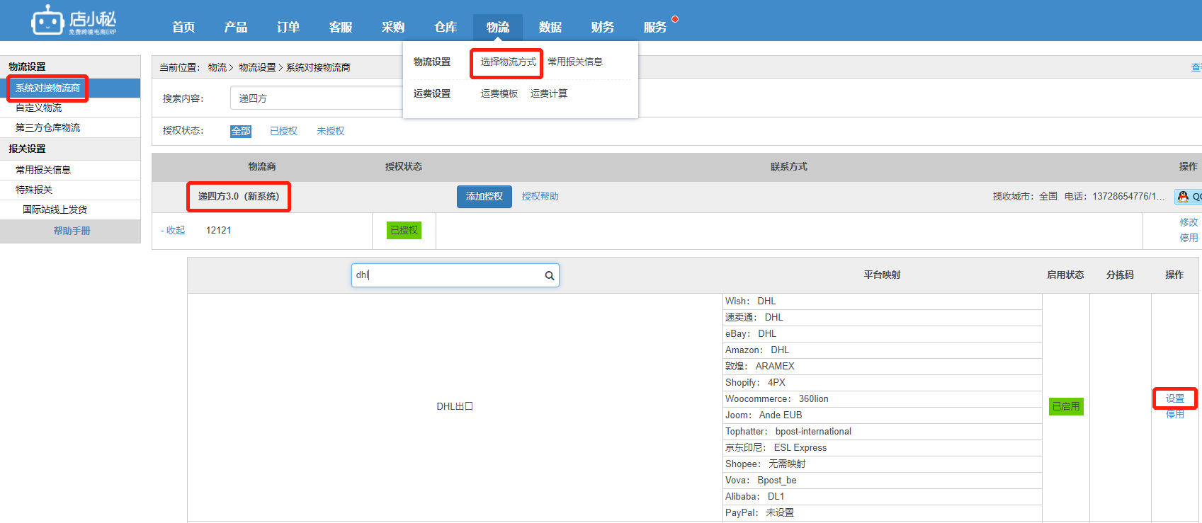This screenshot has width=1202, height=523.
Task: Click the Wish: DHL mapping row
Action: 883,301
